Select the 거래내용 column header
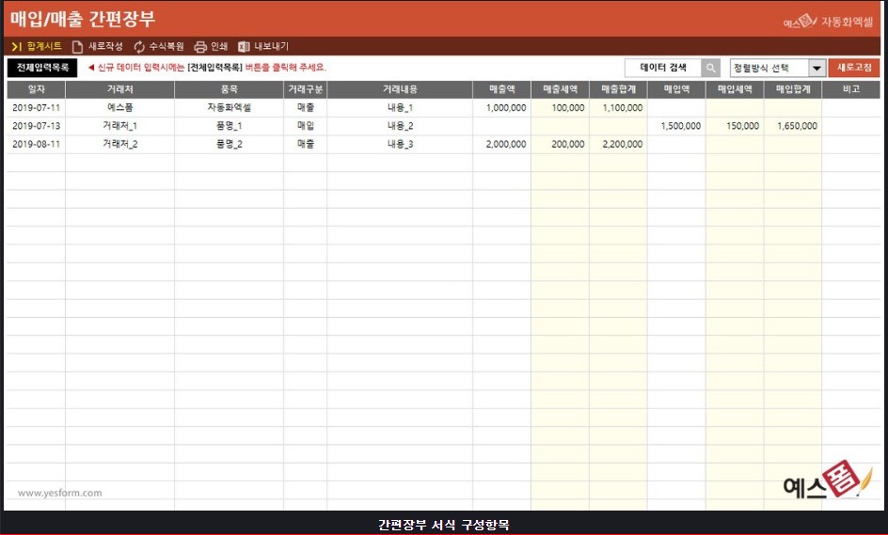888x535 pixels. pyautogui.click(x=400, y=89)
